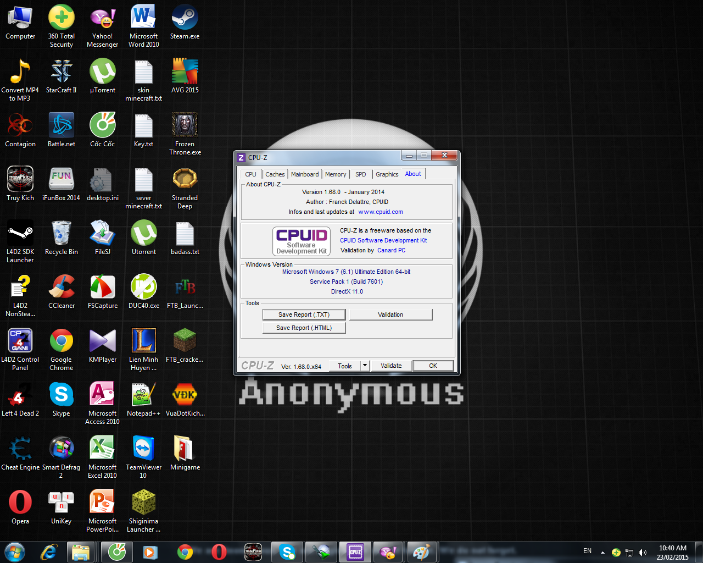Screen dimensions: 703x563
Task: Open 360 Total Security desktop shortcut
Action: [62, 26]
